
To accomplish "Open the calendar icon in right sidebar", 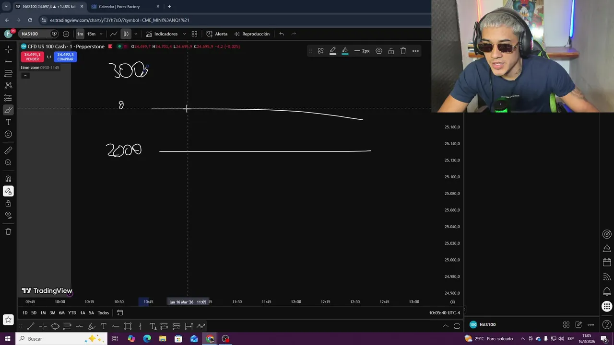I will click(607, 263).
